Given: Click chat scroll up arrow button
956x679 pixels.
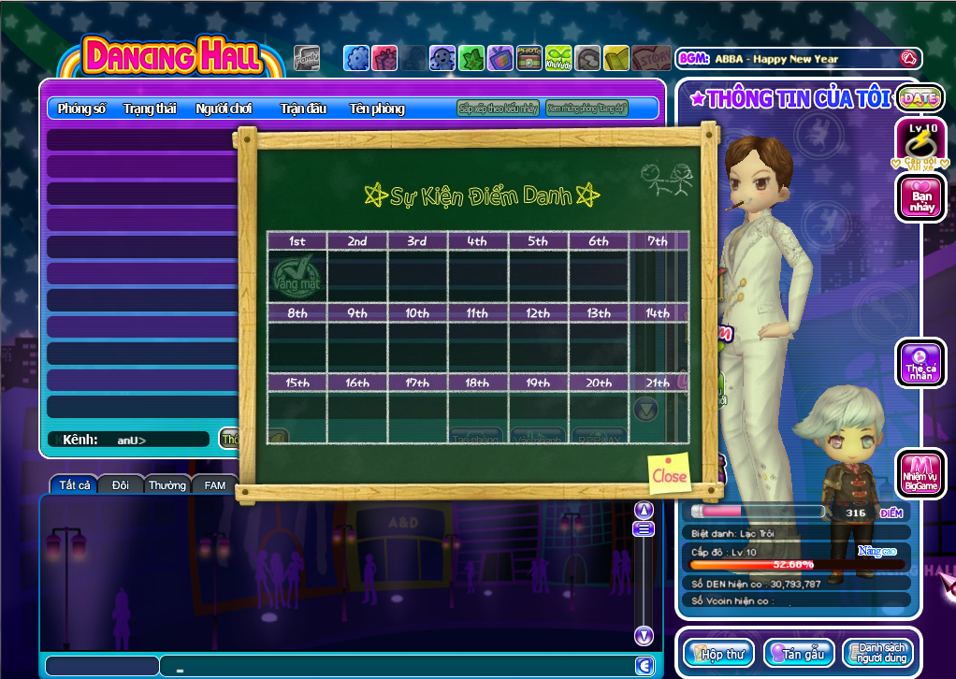Looking at the screenshot, I should pos(644,510).
